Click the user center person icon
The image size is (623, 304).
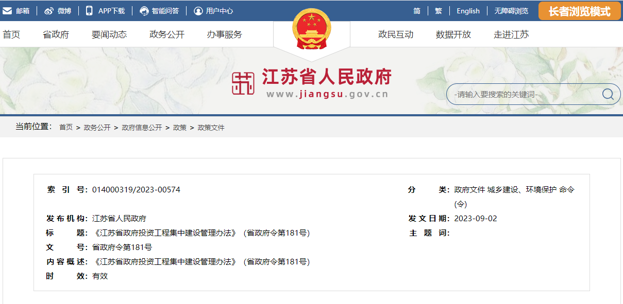pyautogui.click(x=198, y=11)
